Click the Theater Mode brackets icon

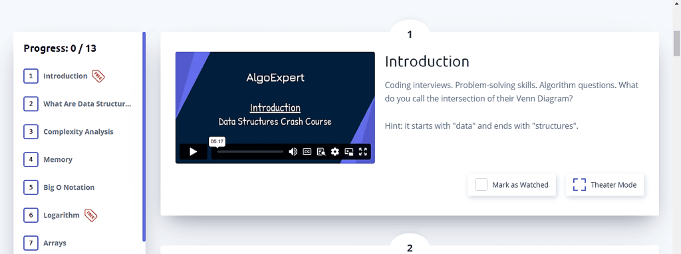click(x=579, y=185)
